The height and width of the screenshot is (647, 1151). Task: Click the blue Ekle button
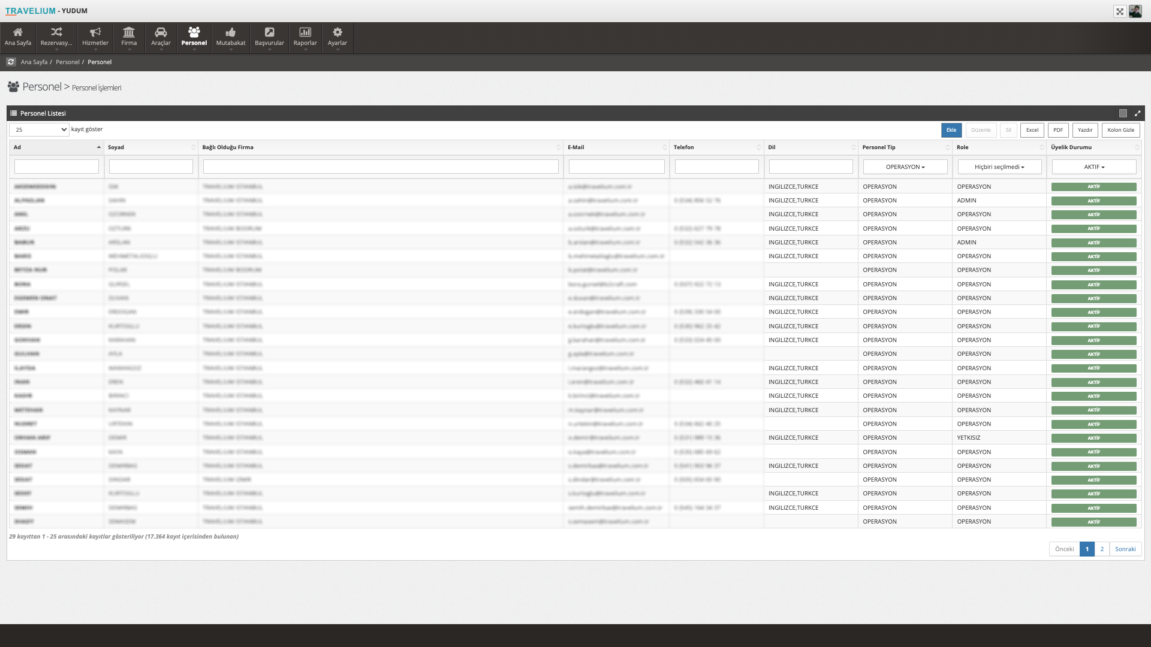(x=951, y=130)
